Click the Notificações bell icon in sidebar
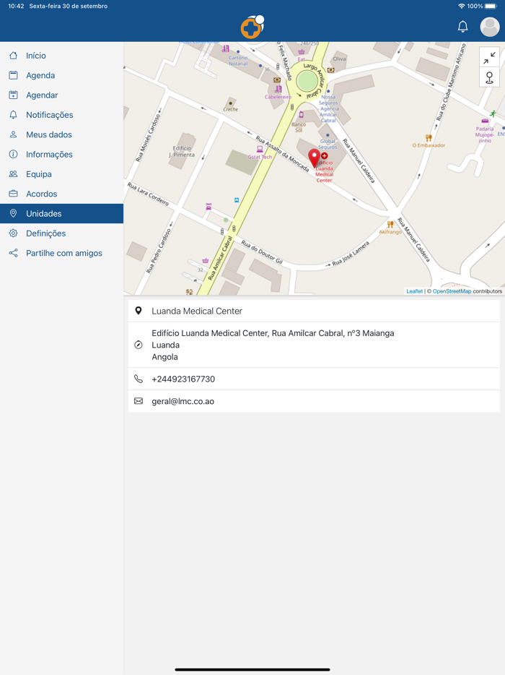 click(x=13, y=115)
